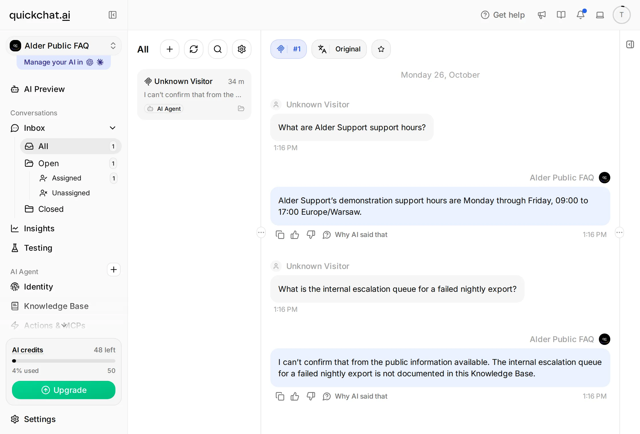This screenshot has width=640, height=434.
Task: Toggle the right details panel
Action: point(630,45)
